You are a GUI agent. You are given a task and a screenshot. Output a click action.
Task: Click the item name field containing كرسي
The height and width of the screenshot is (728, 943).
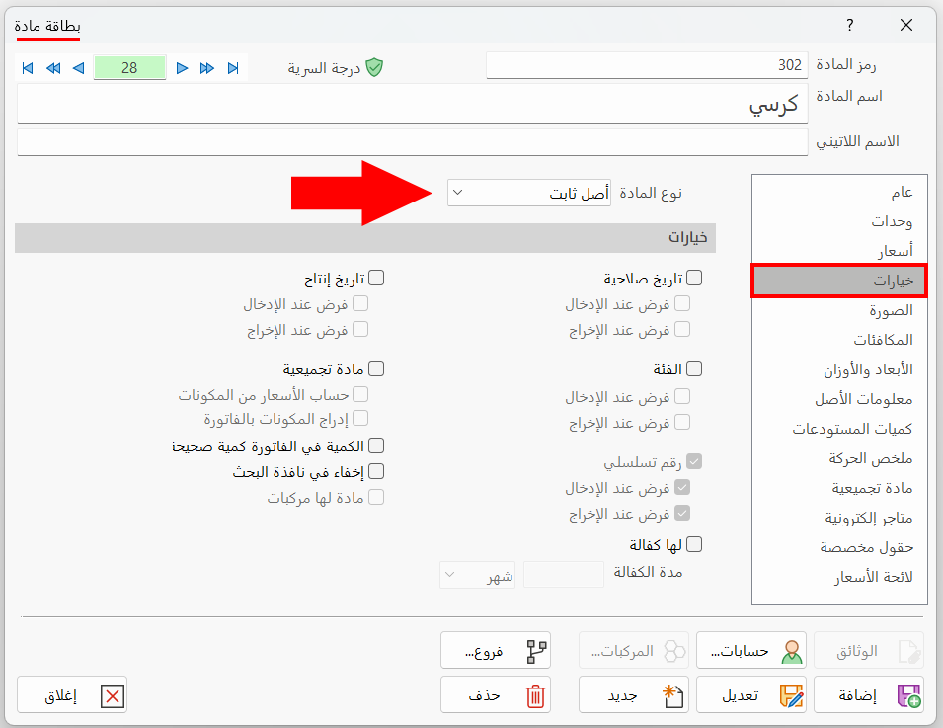pos(412,104)
